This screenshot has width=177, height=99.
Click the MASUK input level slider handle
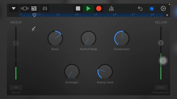pyautogui.click(x=16, y=43)
